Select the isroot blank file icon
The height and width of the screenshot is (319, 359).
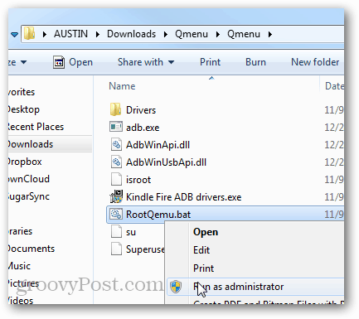[x=116, y=179]
